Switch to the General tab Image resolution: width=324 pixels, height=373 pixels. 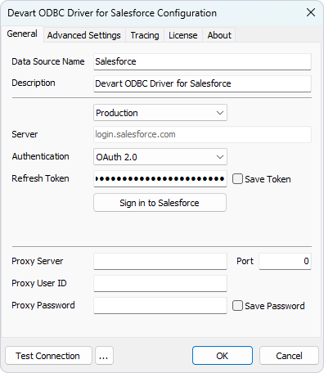click(x=22, y=34)
